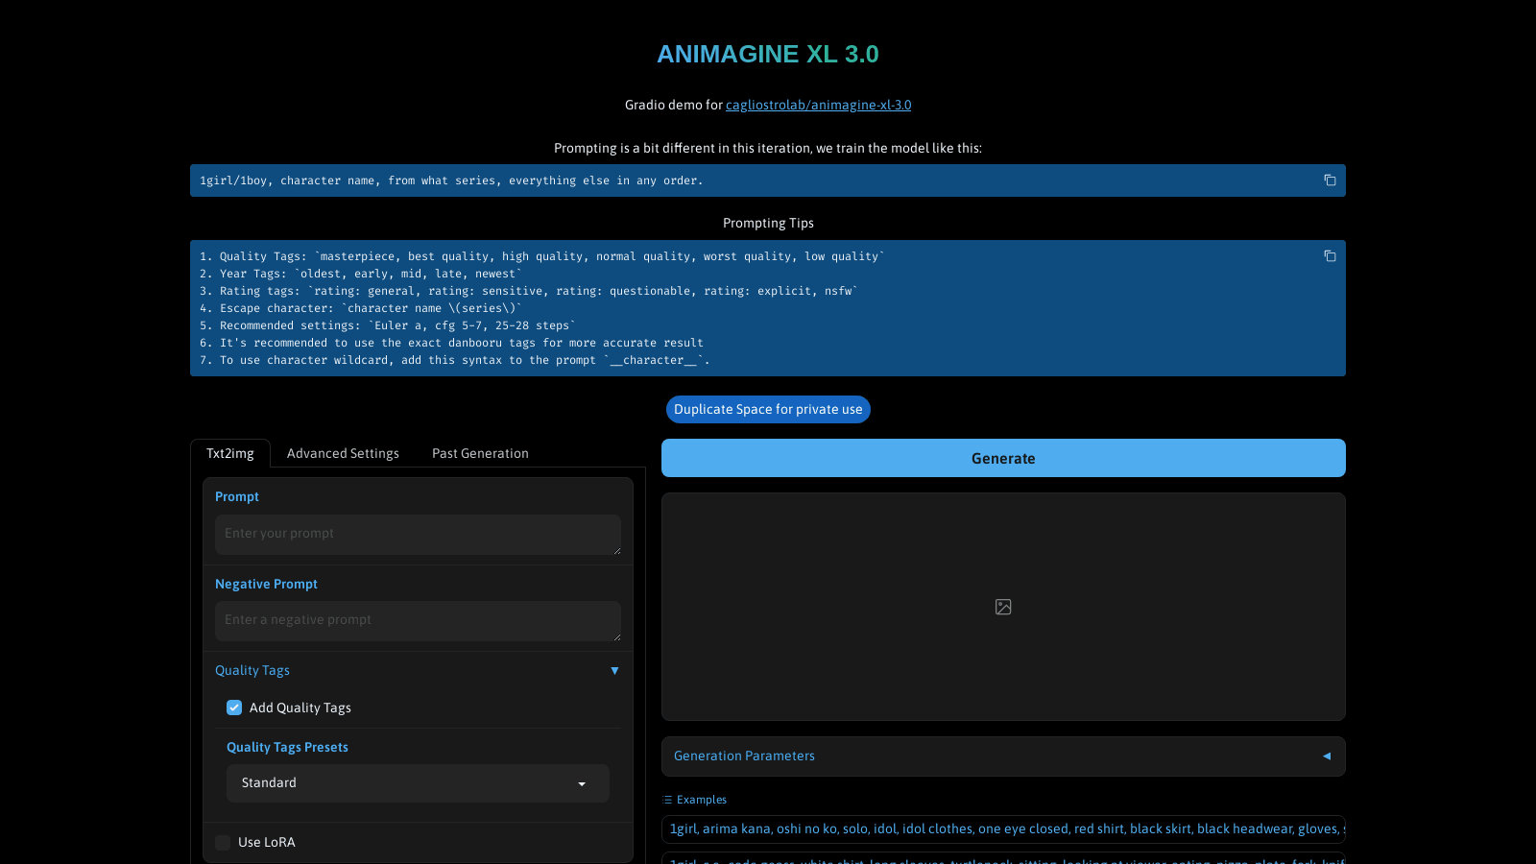Click the image placeholder icon in output
This screenshot has height=864, width=1536.
pos(1003,607)
